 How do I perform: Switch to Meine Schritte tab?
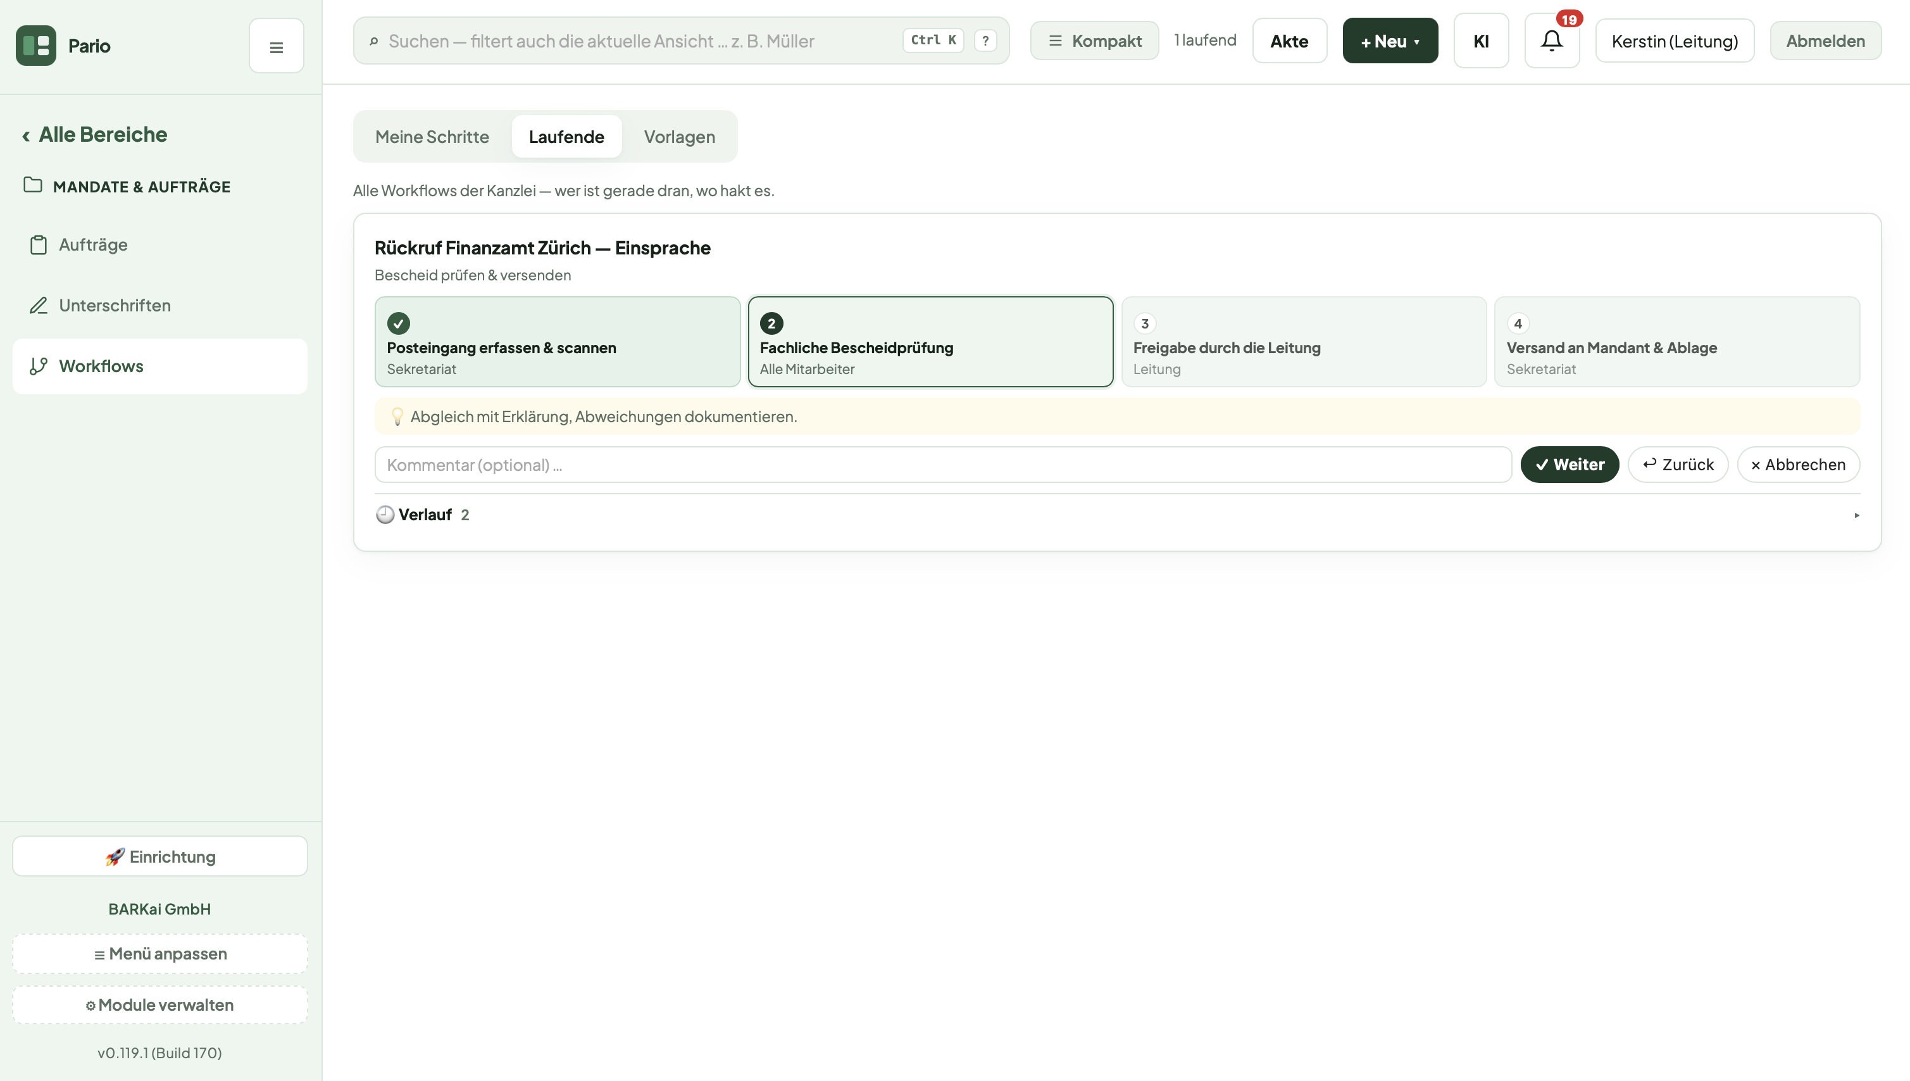tap(432, 137)
